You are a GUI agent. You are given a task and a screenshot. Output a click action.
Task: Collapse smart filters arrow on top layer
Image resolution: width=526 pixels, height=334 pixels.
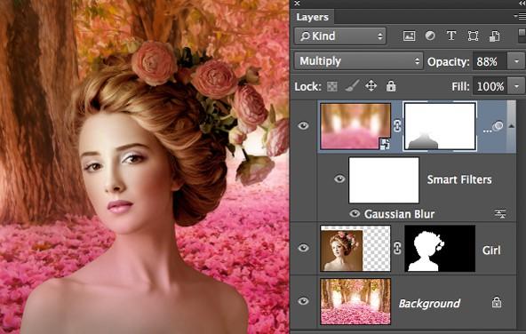pyautogui.click(x=512, y=126)
